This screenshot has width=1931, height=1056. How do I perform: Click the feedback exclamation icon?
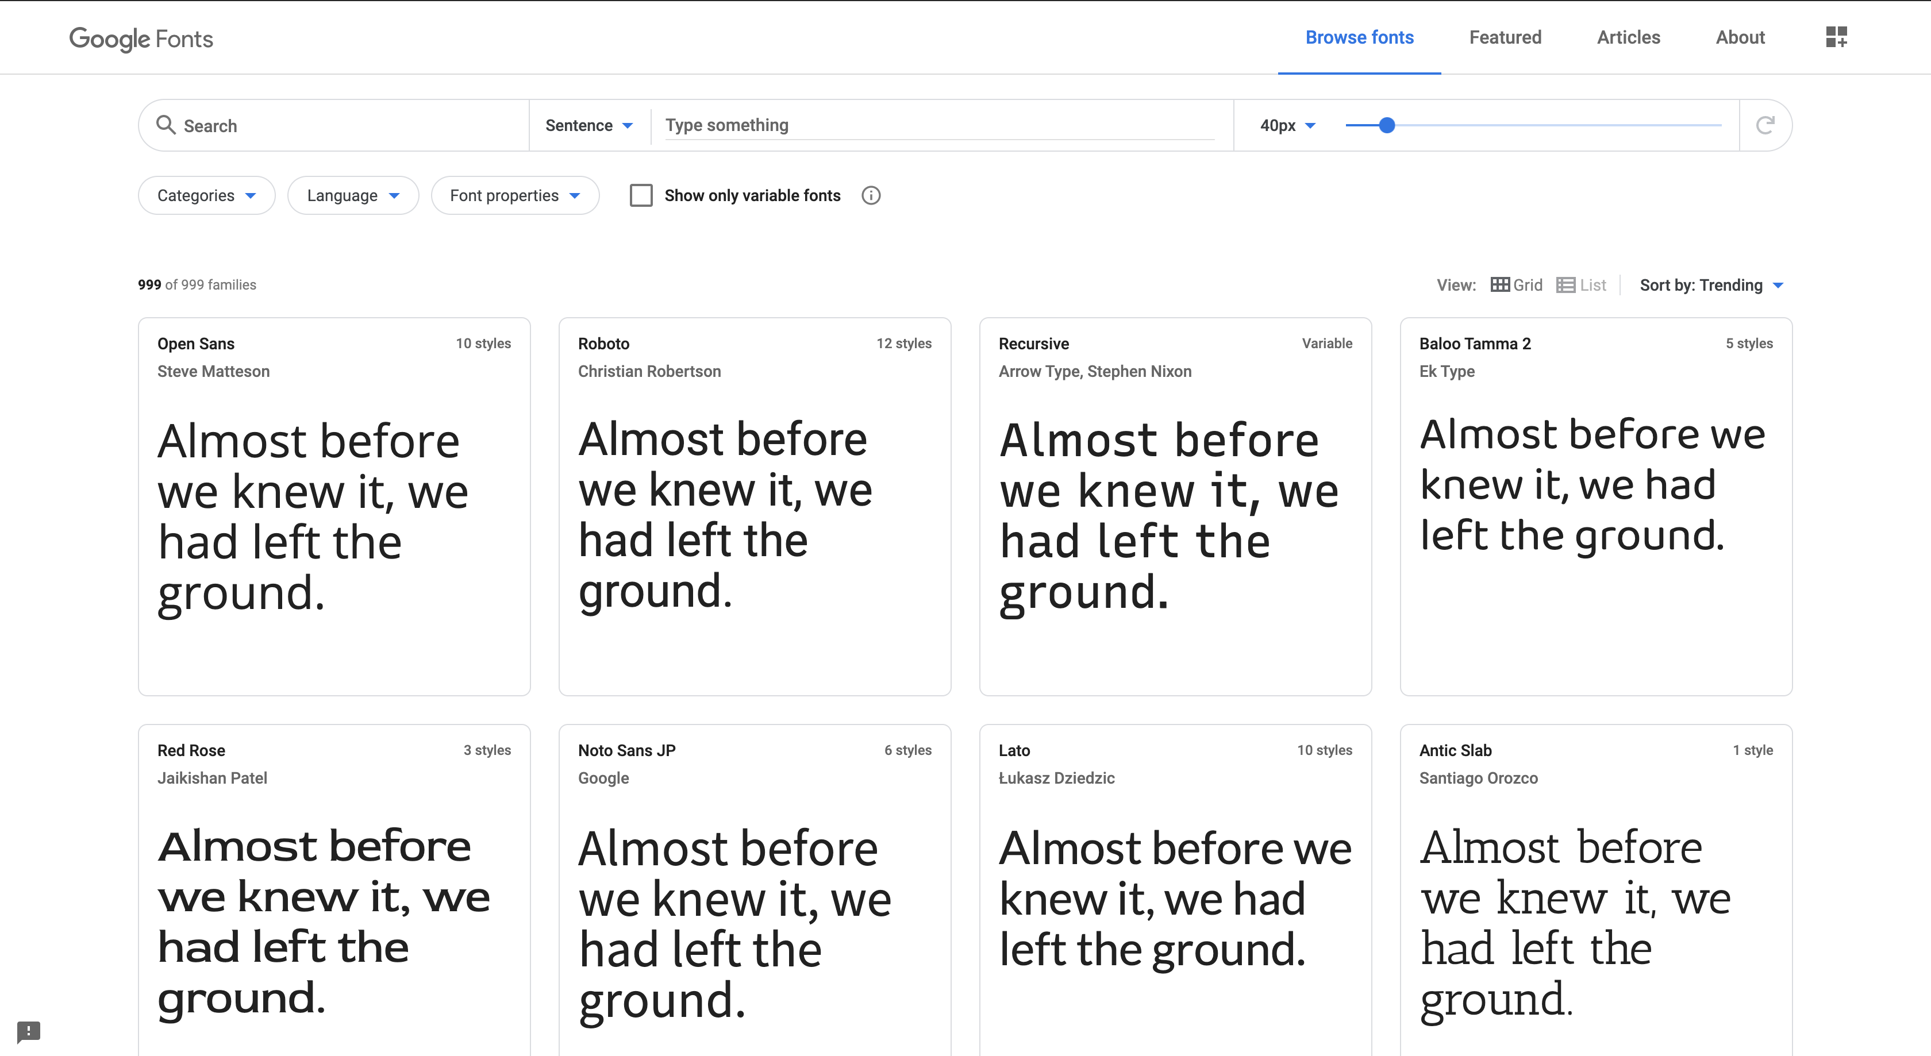point(29,1031)
